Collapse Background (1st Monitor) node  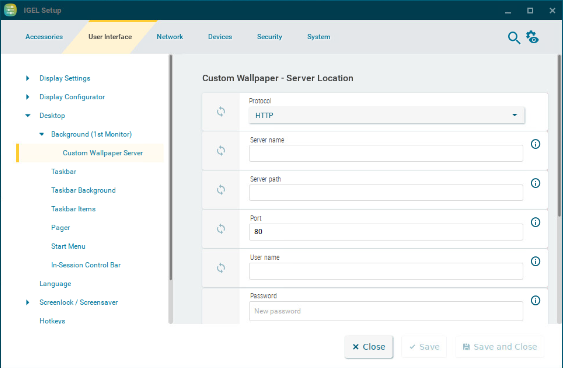pyautogui.click(x=42, y=134)
